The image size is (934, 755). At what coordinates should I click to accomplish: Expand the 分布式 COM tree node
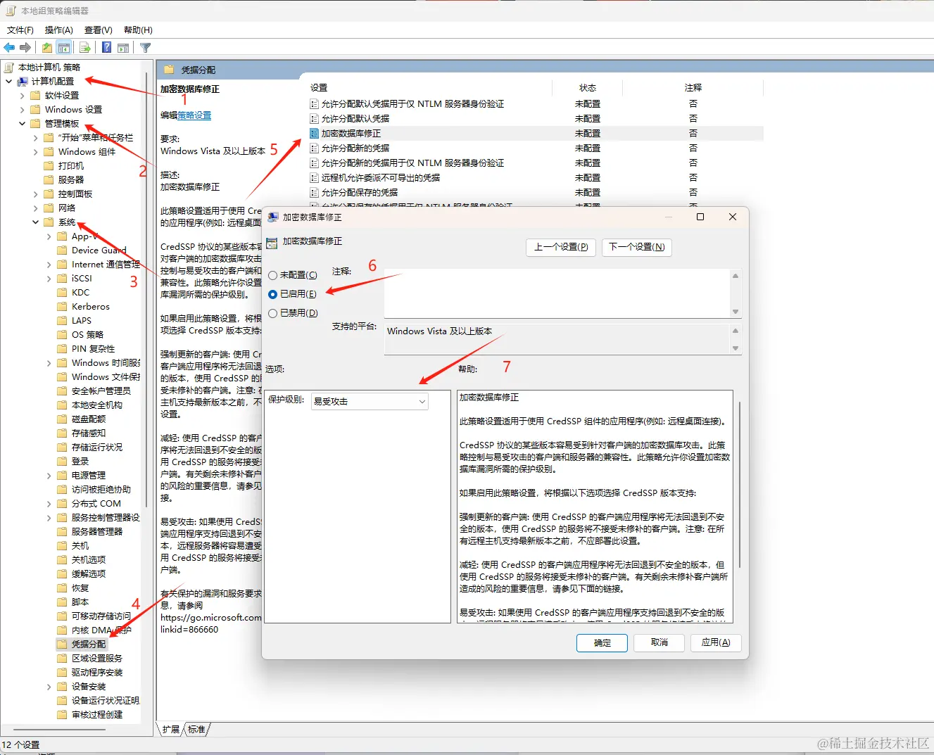(x=49, y=504)
